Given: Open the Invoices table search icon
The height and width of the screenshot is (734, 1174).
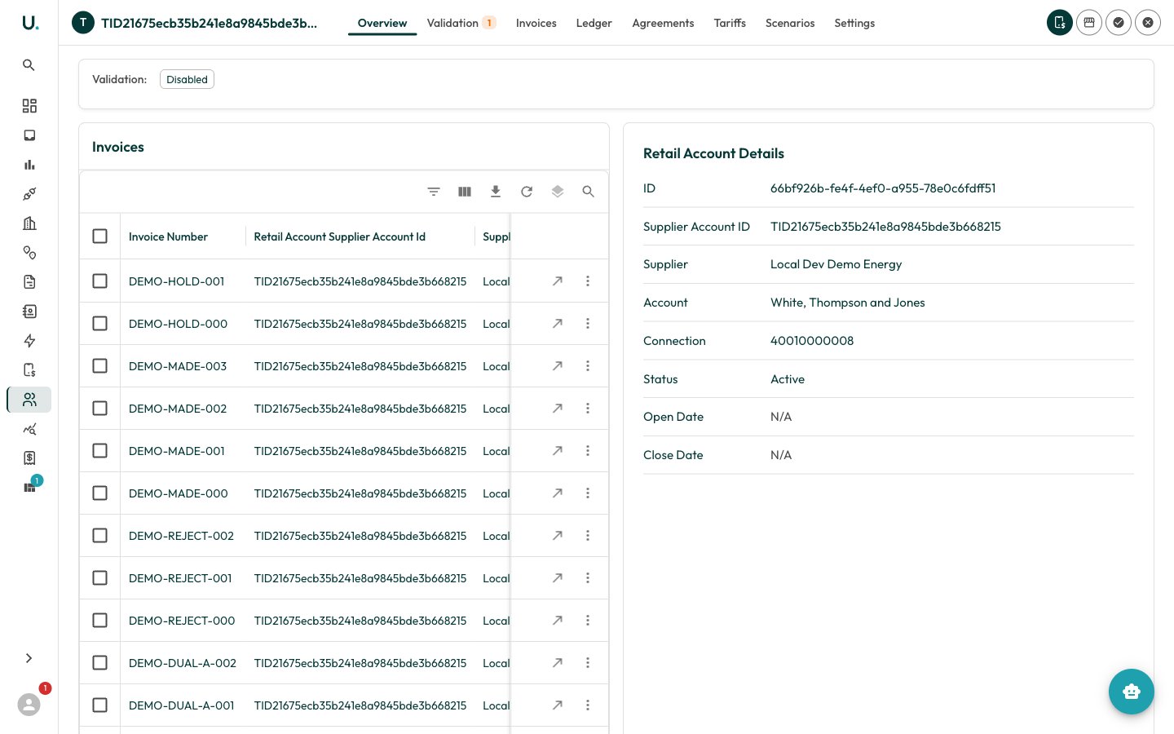Looking at the screenshot, I should 589,192.
